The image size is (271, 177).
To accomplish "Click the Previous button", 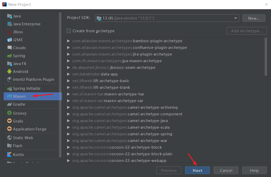I will click(169, 170).
